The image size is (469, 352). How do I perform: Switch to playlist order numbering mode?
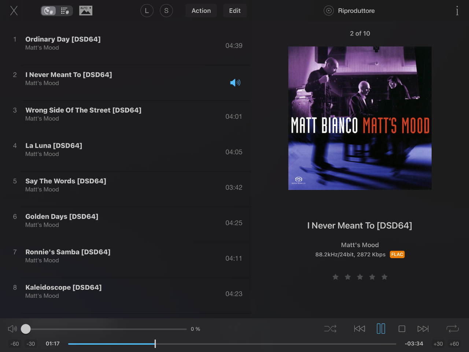coord(65,11)
